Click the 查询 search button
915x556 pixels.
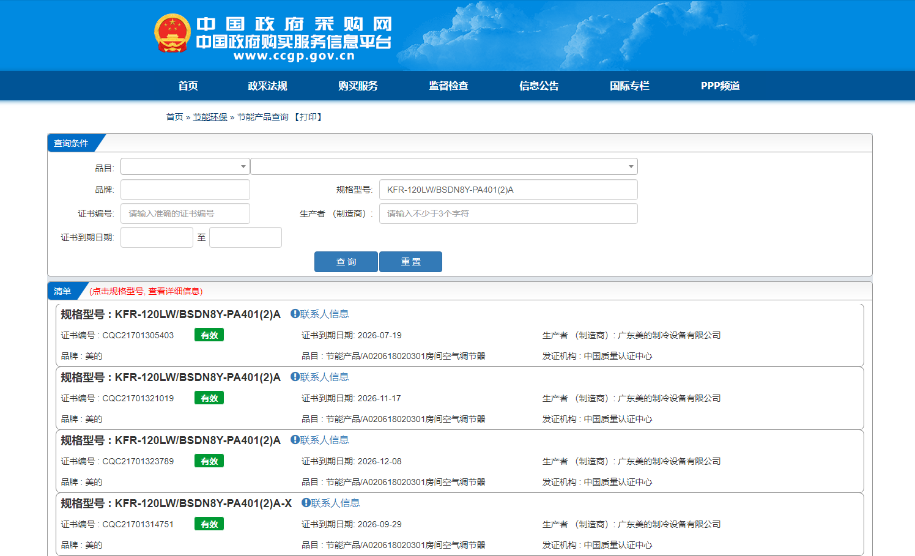[346, 262]
